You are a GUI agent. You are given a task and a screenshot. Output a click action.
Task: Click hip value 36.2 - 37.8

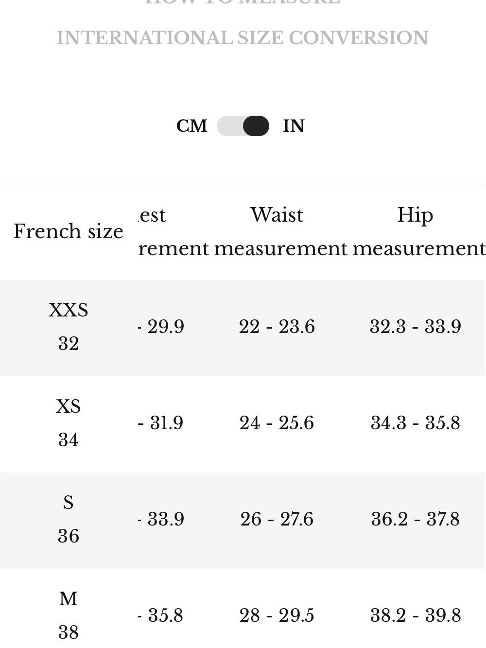tap(416, 519)
